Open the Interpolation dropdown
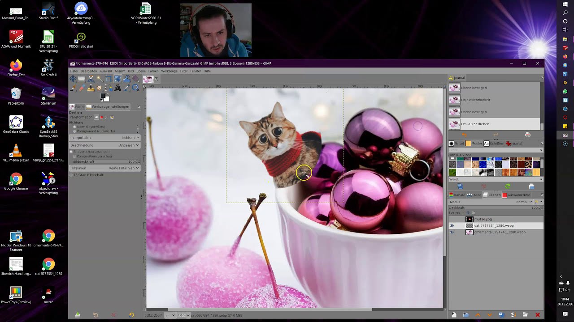The image size is (574, 322). coord(104,138)
